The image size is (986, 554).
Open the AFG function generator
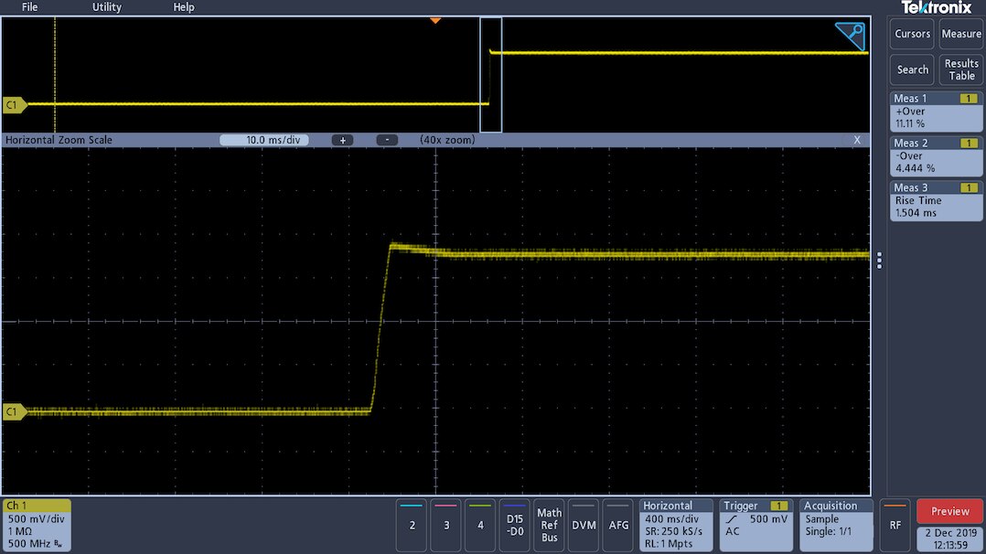pyautogui.click(x=618, y=525)
